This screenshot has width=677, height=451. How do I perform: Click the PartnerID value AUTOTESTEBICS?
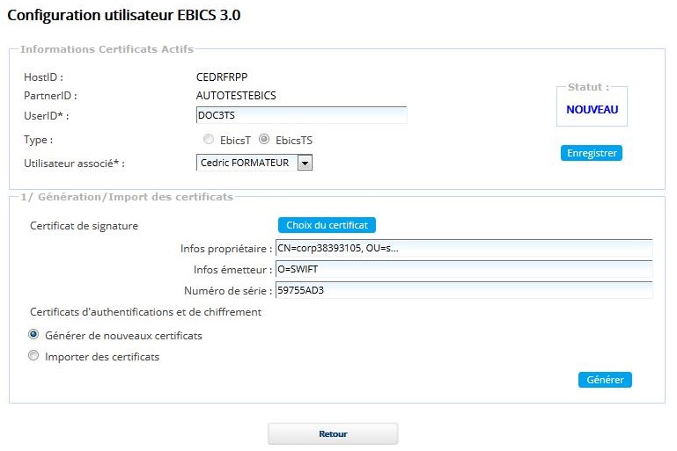point(241,95)
